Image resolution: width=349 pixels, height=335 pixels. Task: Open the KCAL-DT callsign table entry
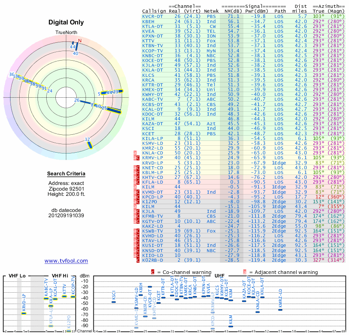(152, 109)
